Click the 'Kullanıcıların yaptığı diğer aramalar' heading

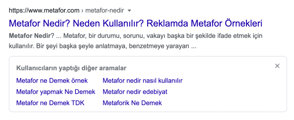pyautogui.click(x=71, y=68)
